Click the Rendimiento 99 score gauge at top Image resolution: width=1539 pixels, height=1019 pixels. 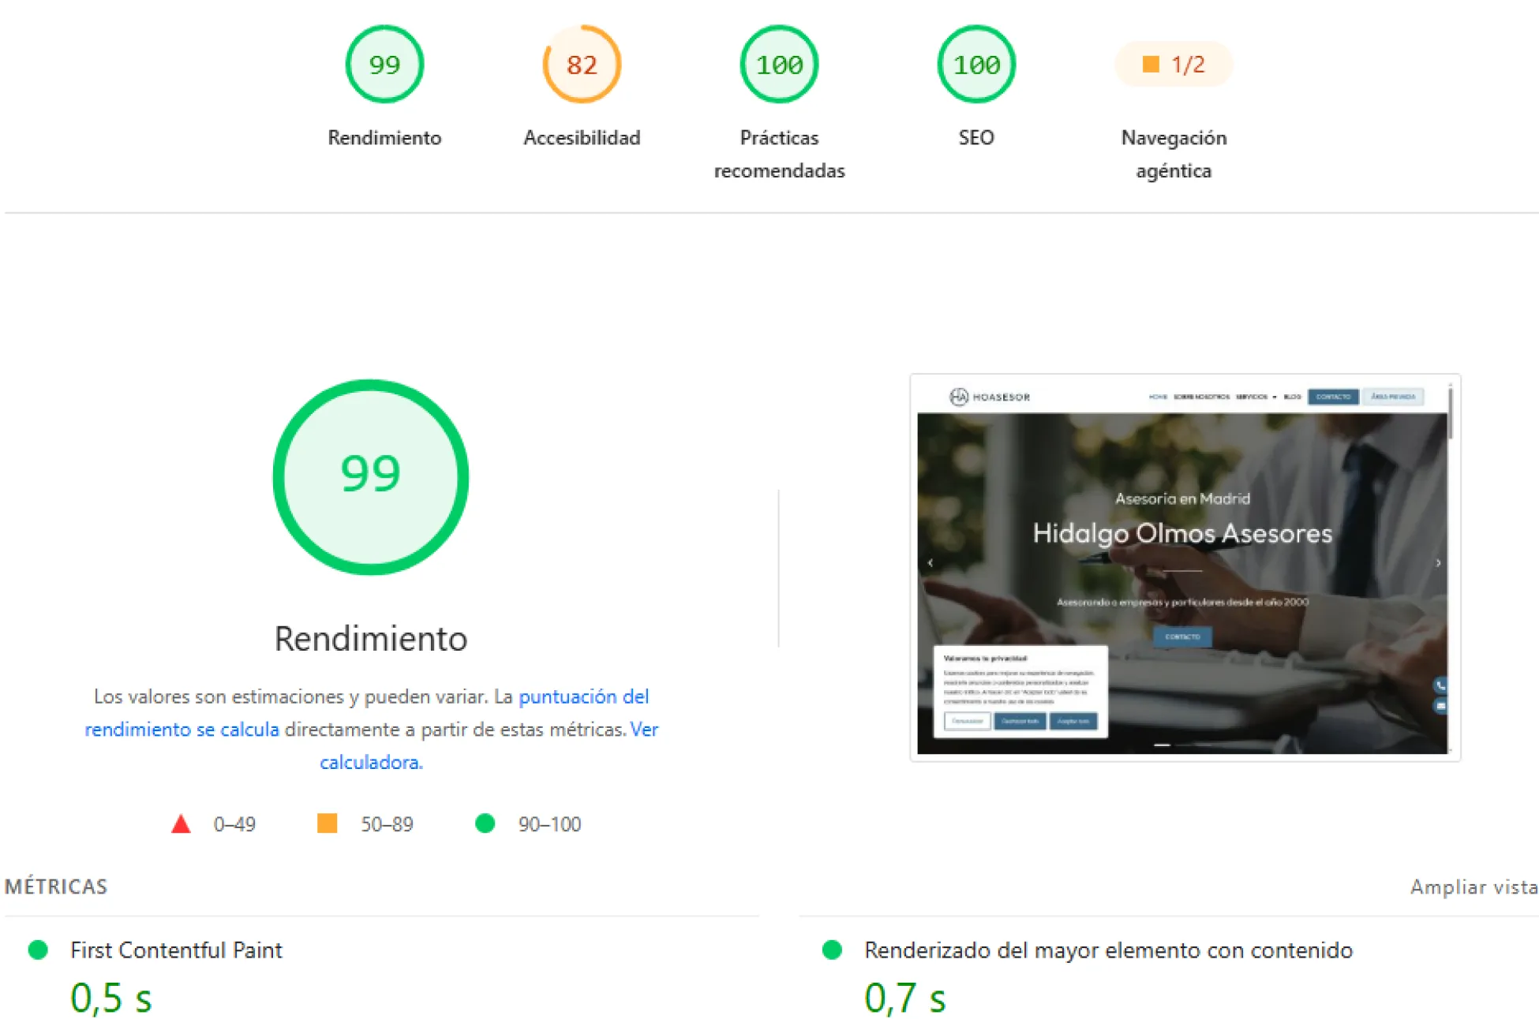384,64
